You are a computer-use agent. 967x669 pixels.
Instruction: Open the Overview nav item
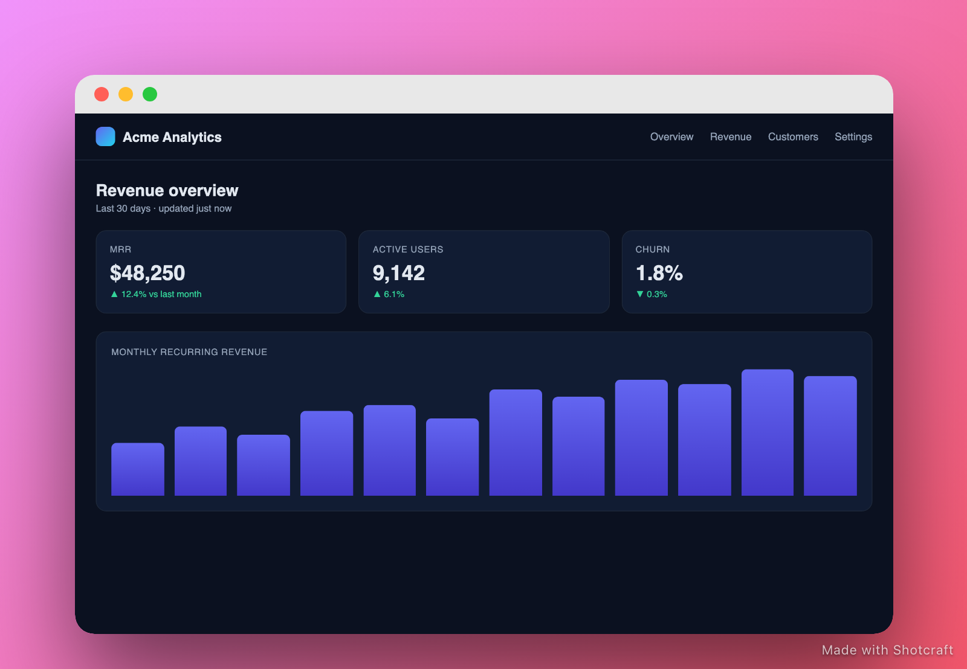click(x=671, y=137)
